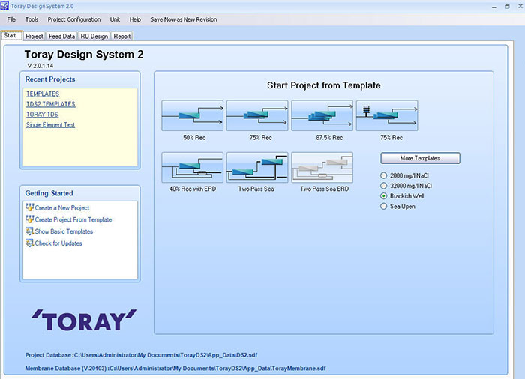Open the TEMPLATES recent project link

pyautogui.click(x=43, y=94)
